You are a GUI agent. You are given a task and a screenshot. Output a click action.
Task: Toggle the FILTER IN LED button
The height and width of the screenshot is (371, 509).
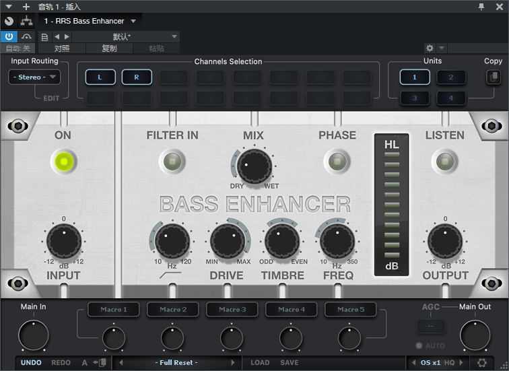(x=172, y=162)
